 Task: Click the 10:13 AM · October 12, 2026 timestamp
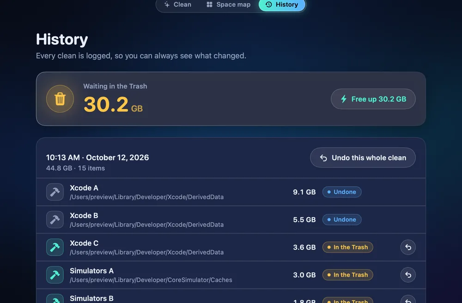97,158
